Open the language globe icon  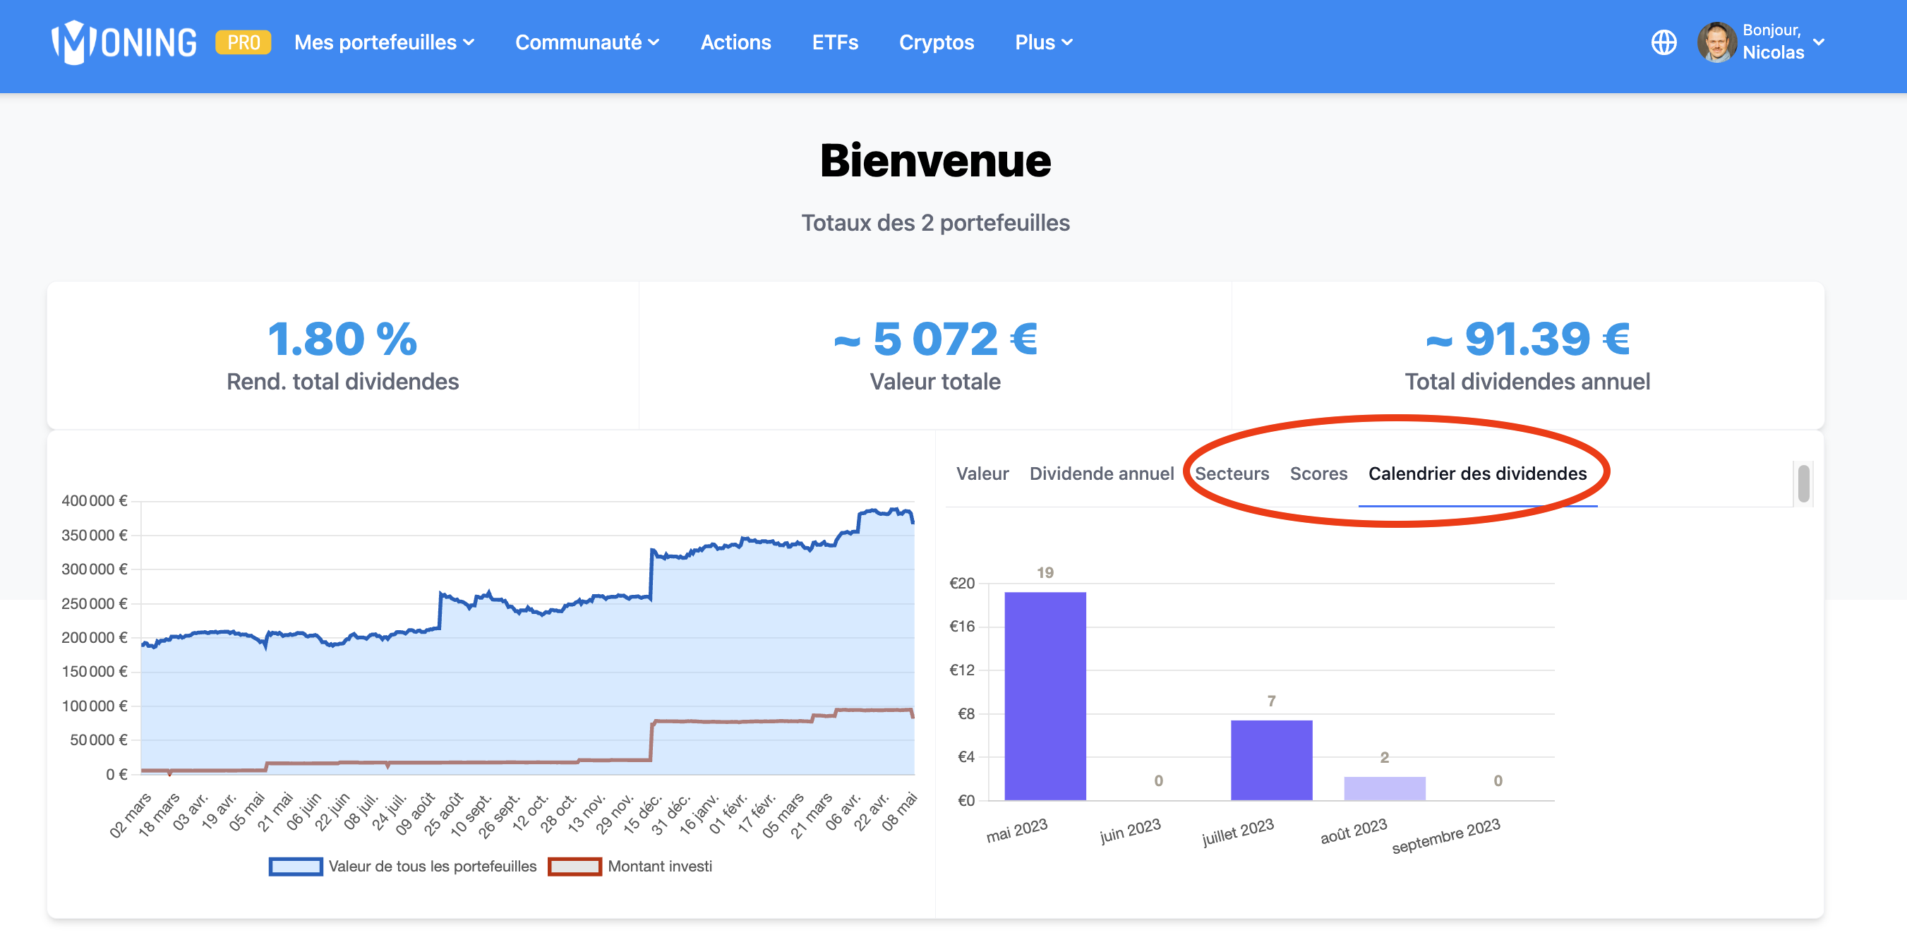pyautogui.click(x=1664, y=42)
